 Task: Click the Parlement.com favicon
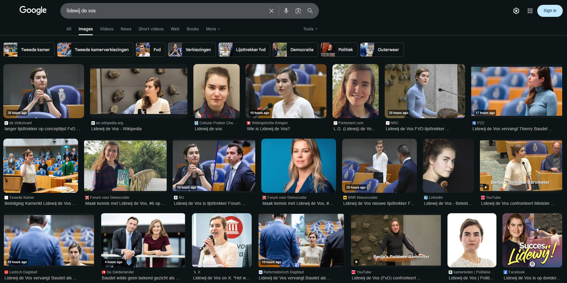335,123
